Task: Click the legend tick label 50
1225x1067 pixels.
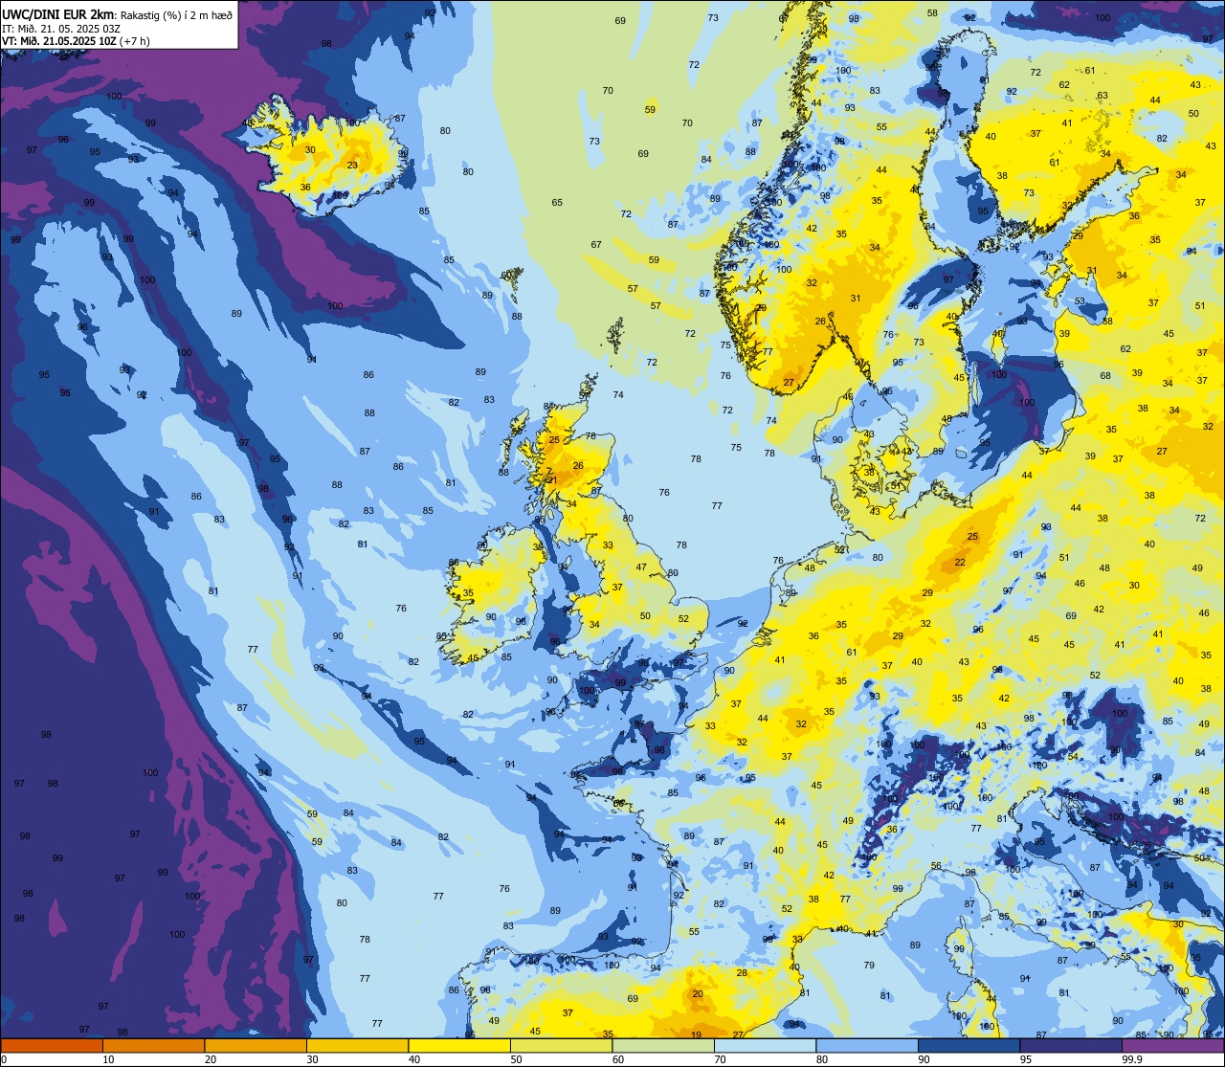Action: pyautogui.click(x=516, y=1059)
